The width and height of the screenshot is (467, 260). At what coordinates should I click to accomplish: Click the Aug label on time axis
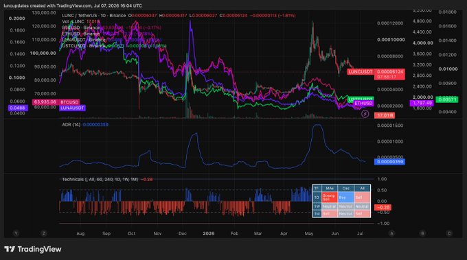[x=80, y=233]
